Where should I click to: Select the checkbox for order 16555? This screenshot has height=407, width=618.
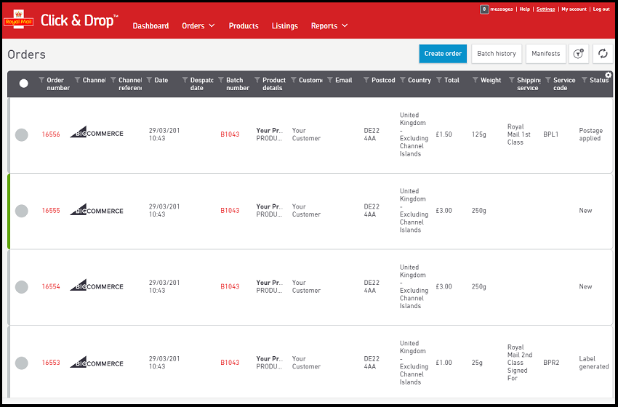pyautogui.click(x=21, y=211)
